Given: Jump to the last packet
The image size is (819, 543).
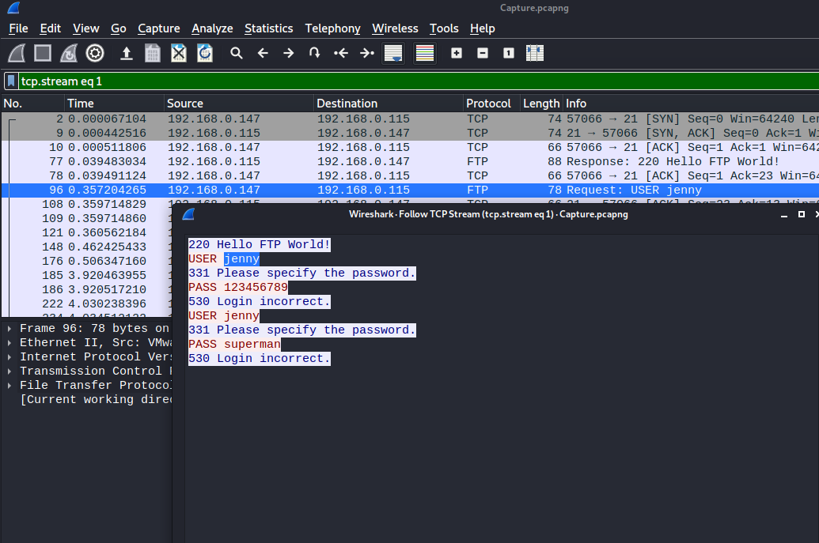Looking at the screenshot, I should (x=367, y=53).
